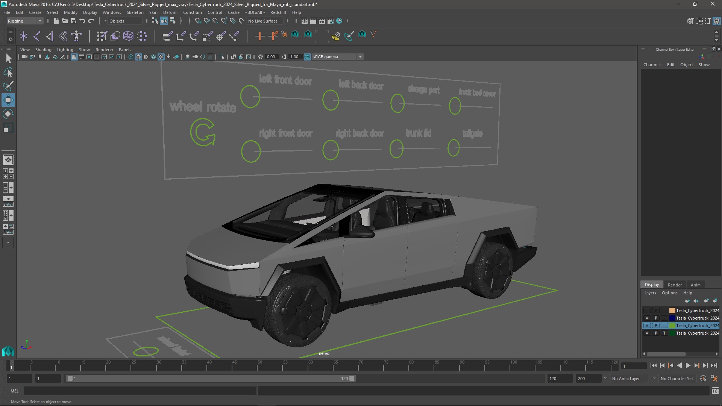Screen dimensions: 722x406
Task: Click the range slider bar handle at 120
Action: click(x=352, y=379)
